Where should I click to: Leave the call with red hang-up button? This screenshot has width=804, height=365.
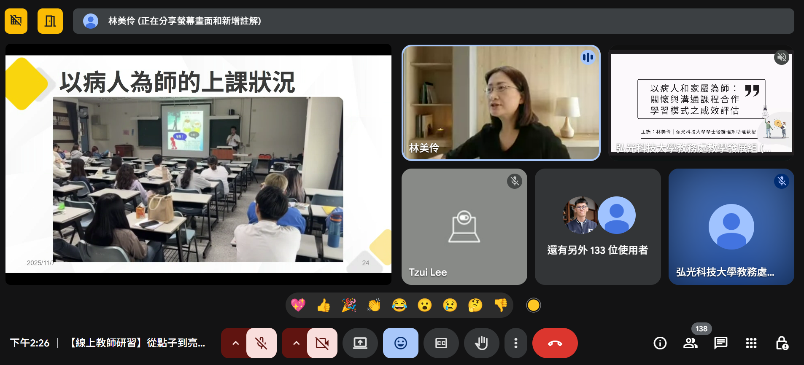[x=555, y=343]
